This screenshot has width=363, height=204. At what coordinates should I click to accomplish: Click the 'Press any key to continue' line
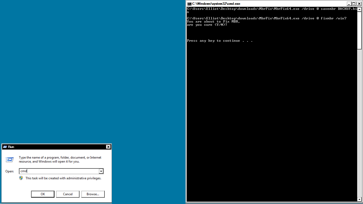click(220, 40)
